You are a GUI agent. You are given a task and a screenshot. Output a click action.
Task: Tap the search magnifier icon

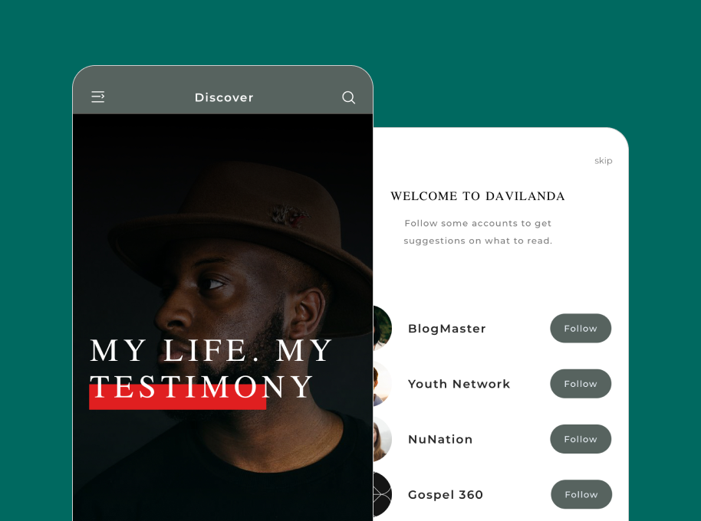[x=349, y=97]
